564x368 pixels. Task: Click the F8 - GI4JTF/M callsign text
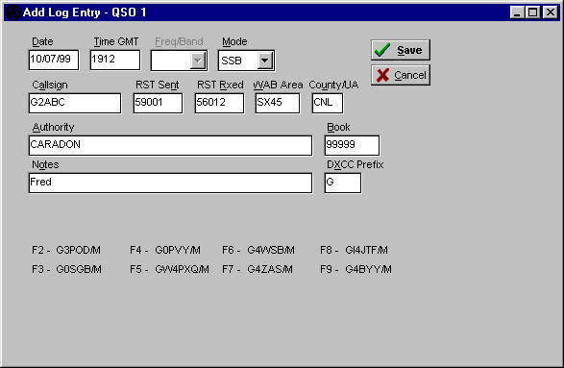pyautogui.click(x=354, y=250)
